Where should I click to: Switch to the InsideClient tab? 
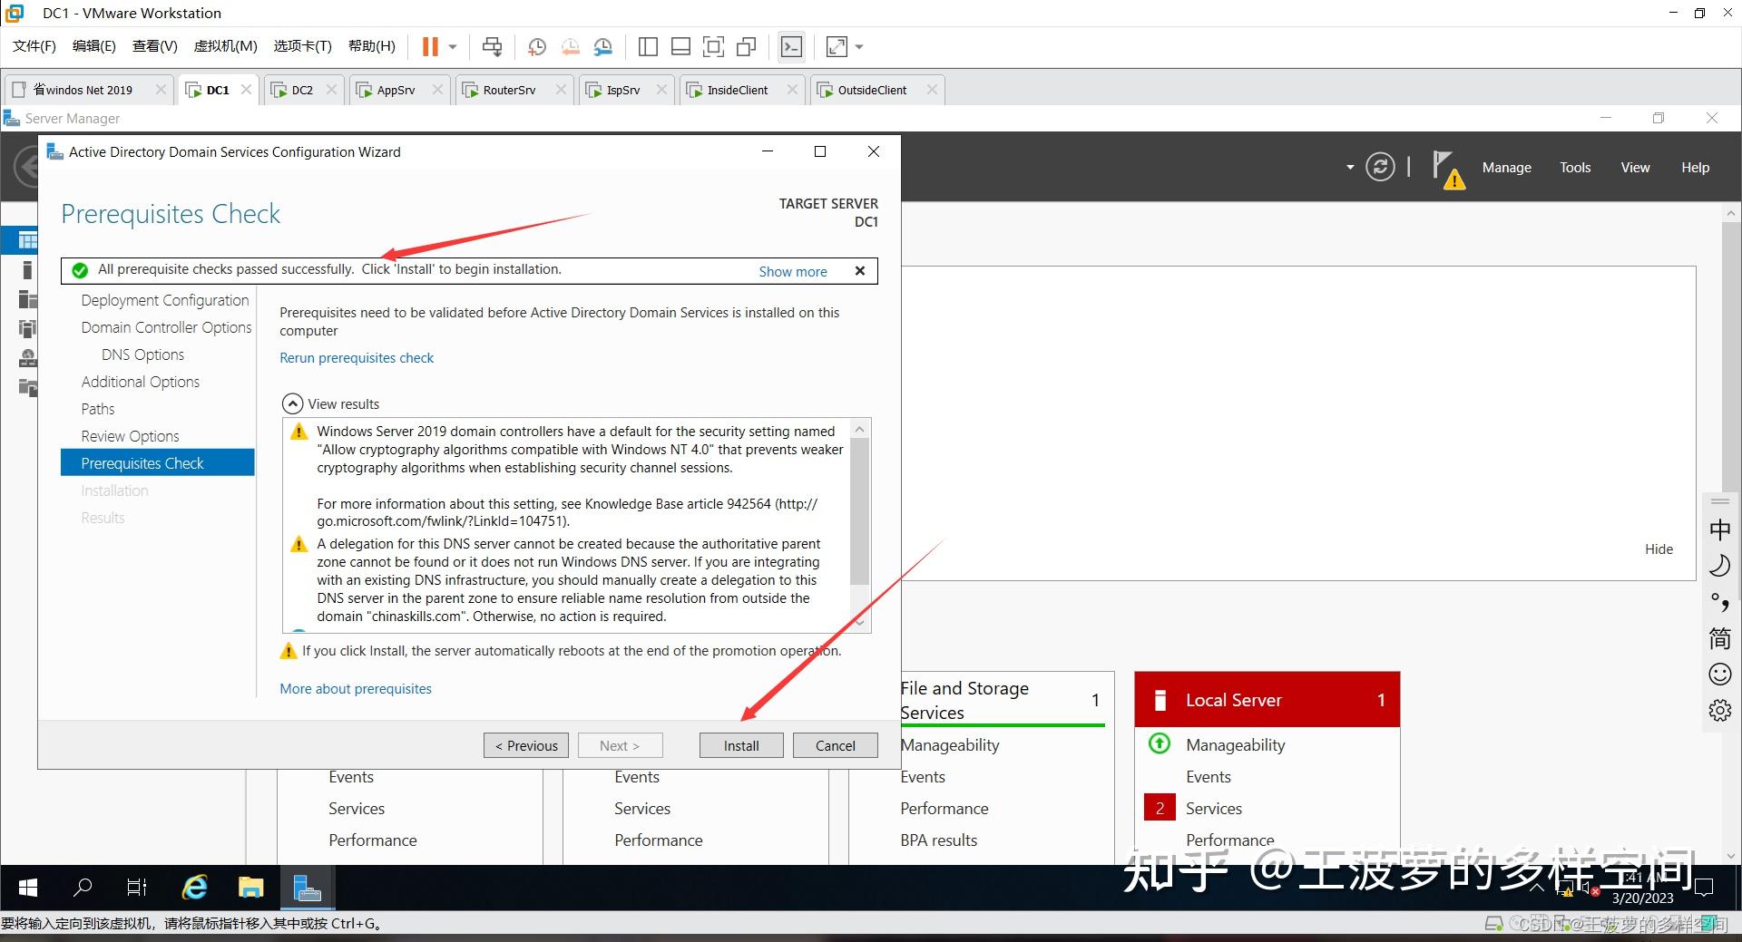pos(738,90)
